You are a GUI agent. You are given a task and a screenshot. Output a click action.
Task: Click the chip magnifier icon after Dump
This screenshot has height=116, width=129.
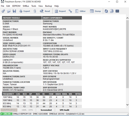(x=106, y=11)
